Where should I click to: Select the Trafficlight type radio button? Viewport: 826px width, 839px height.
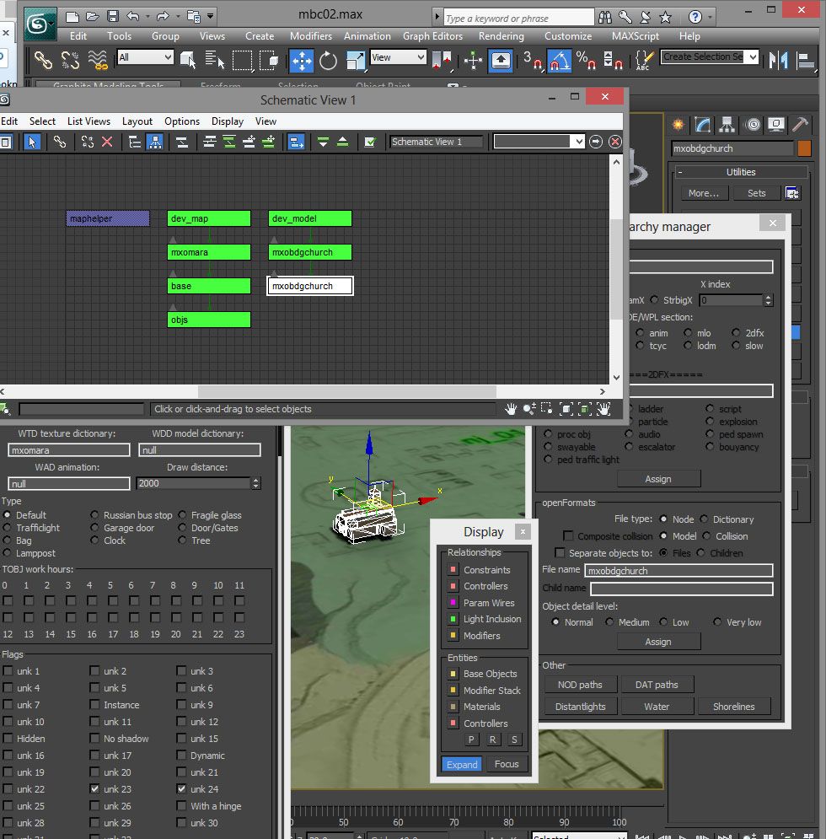tap(8, 528)
